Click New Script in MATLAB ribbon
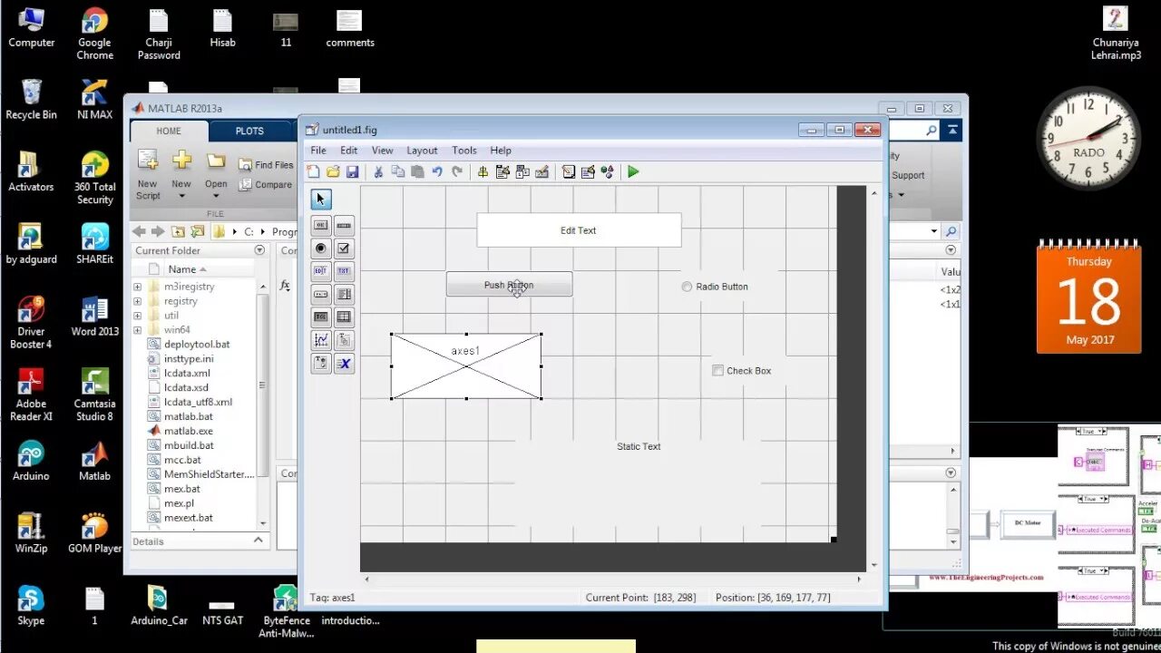The width and height of the screenshot is (1161, 653). point(148,175)
